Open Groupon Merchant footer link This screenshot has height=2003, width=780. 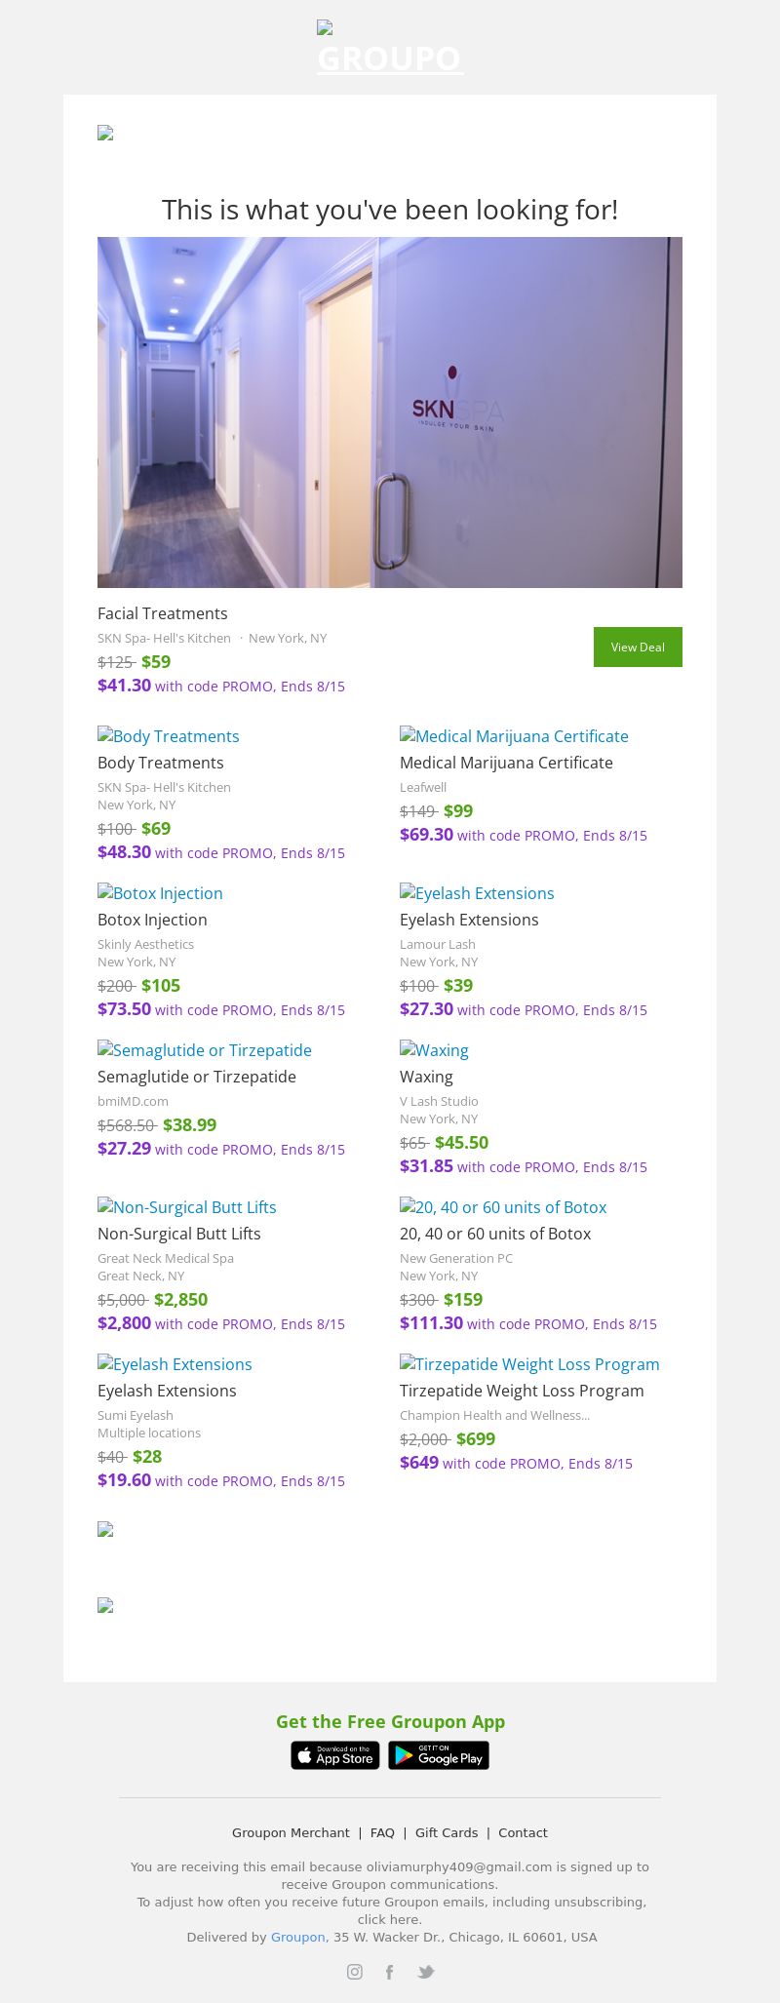point(291,1832)
